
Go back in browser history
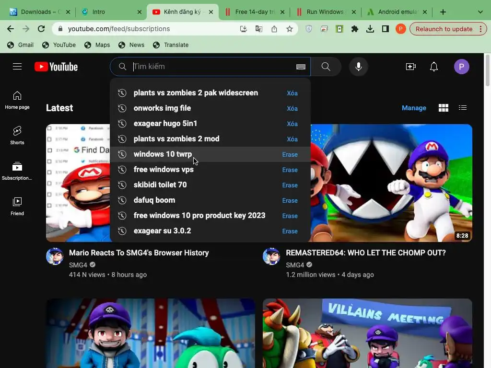11,29
